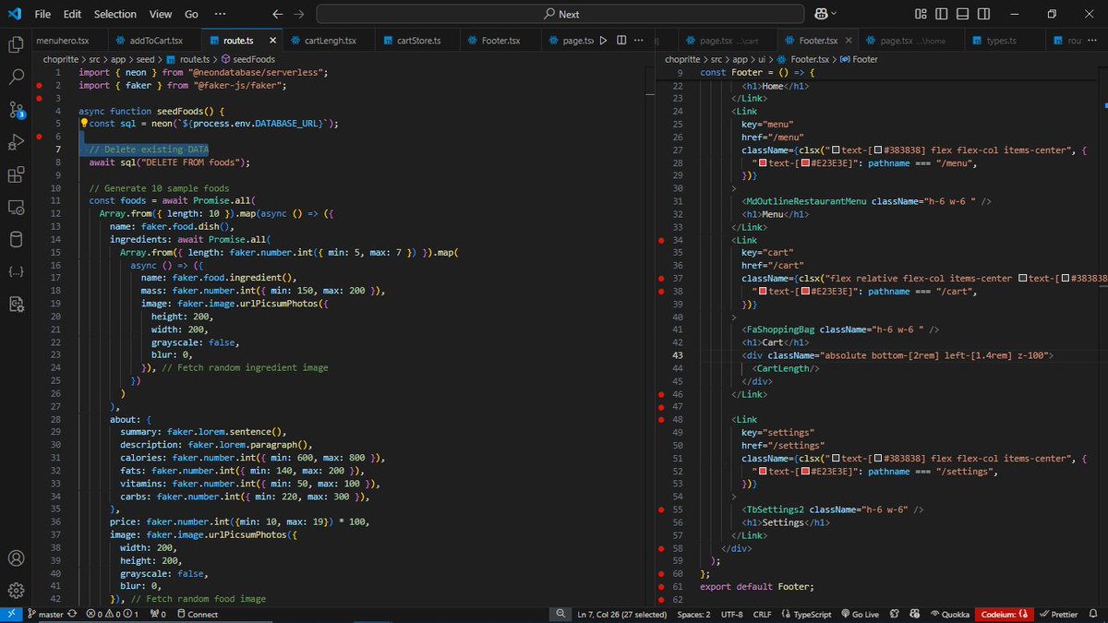The width and height of the screenshot is (1108, 623).
Task: Open notifications bell in status bar
Action: [x=1095, y=614]
